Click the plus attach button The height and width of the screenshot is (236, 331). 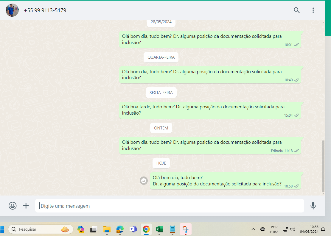[26, 206]
